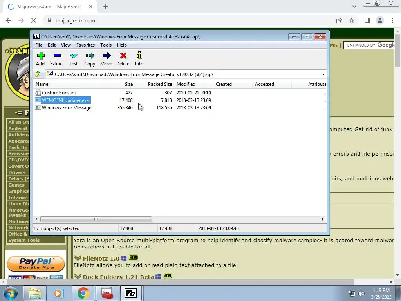Open the File menu in 7-Zip
The height and width of the screenshot is (301, 401).
tap(39, 45)
